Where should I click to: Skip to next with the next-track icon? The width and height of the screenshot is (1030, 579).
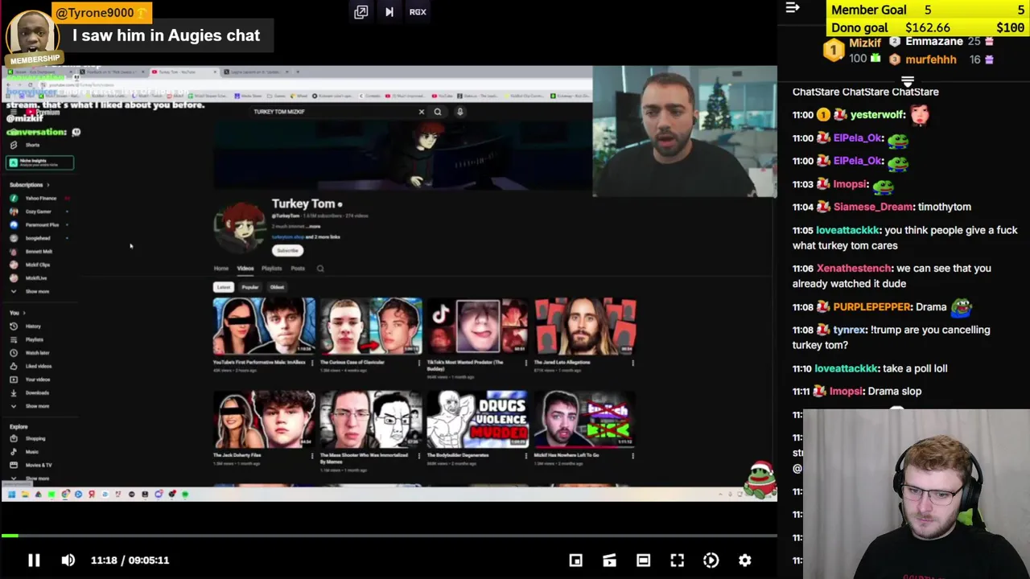[x=389, y=12]
